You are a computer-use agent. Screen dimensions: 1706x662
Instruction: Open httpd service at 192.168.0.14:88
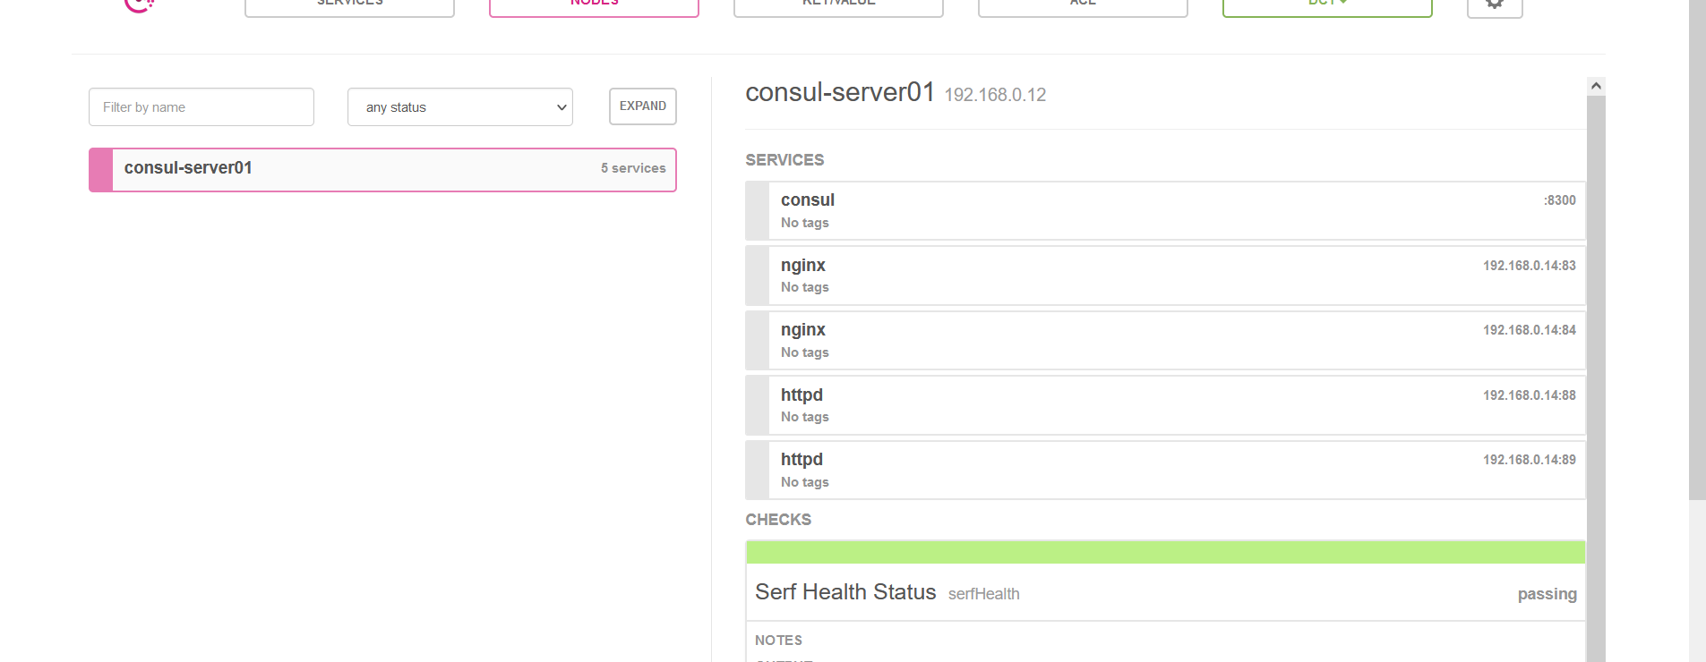(x=1165, y=405)
